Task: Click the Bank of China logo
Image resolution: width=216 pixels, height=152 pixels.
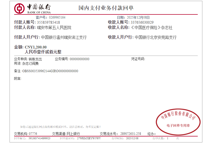Action: [x=33, y=8]
